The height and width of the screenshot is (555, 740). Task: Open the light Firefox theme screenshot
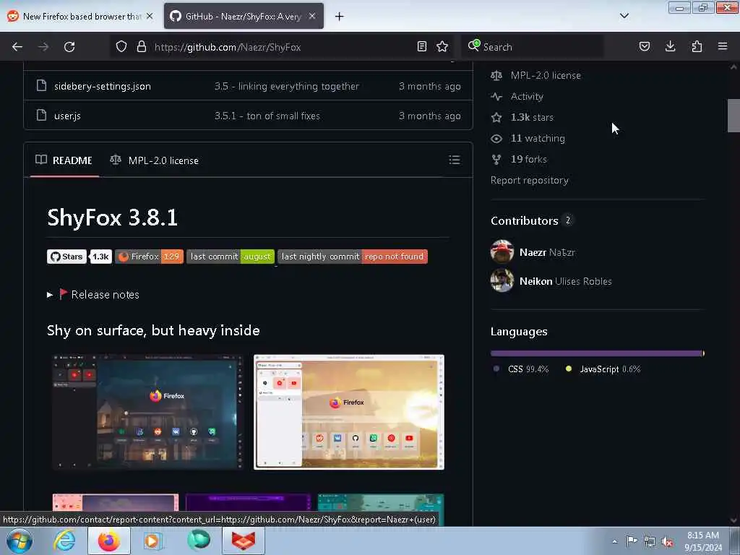[x=349, y=412]
